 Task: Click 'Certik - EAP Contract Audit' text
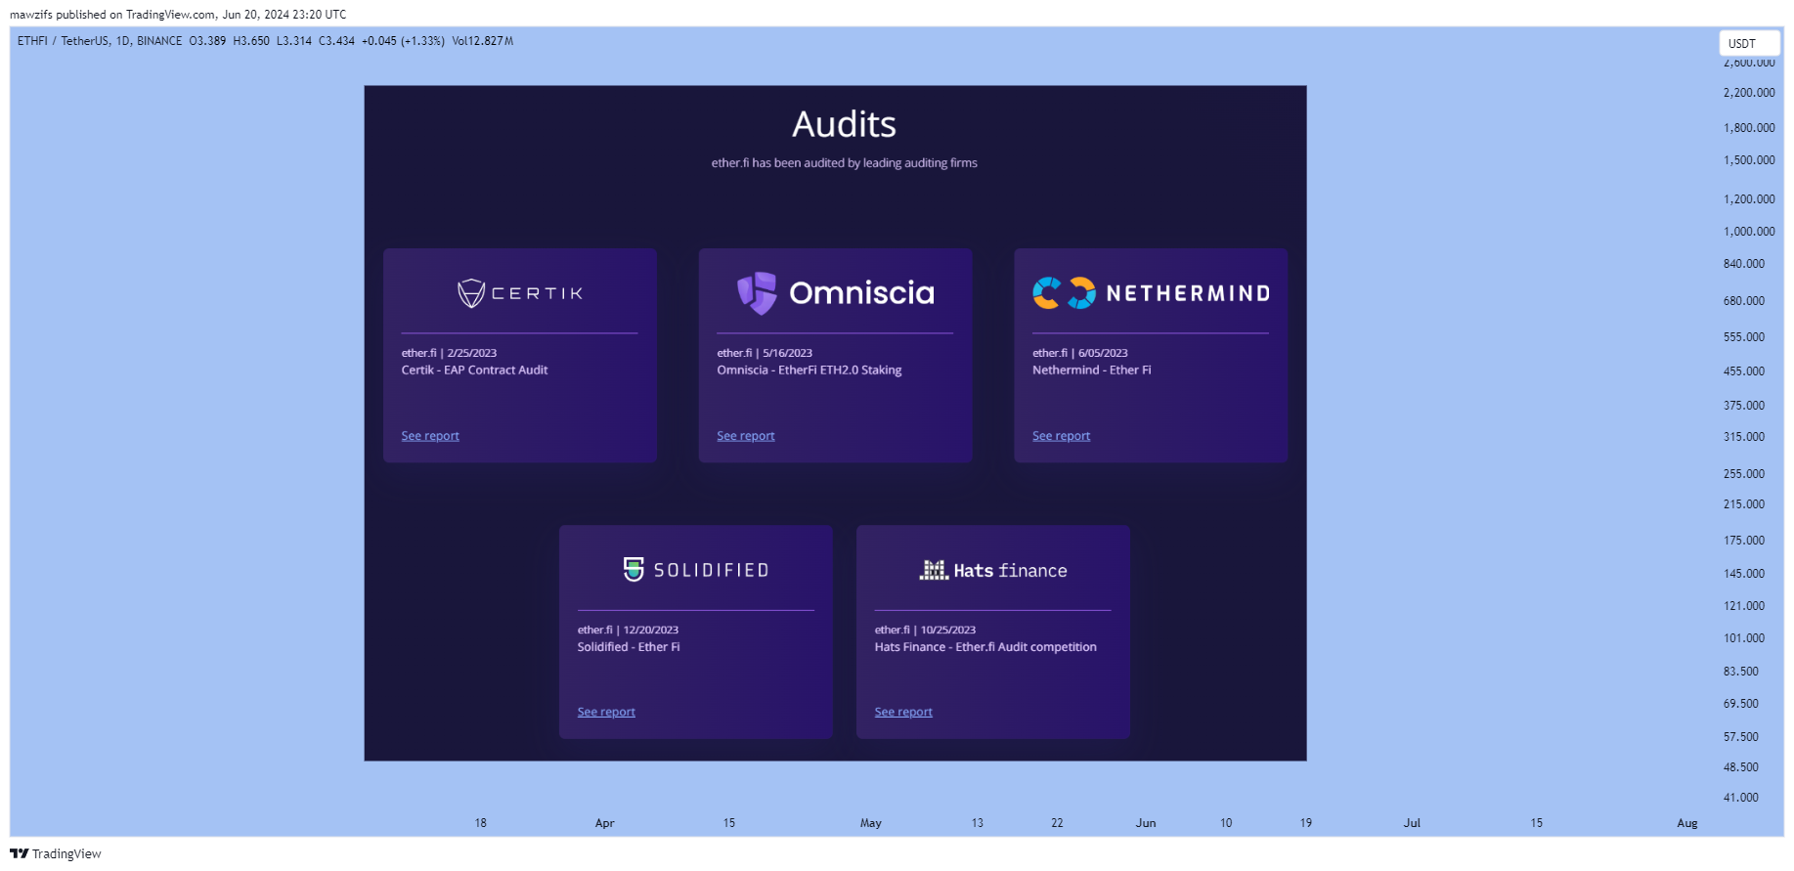click(x=474, y=370)
